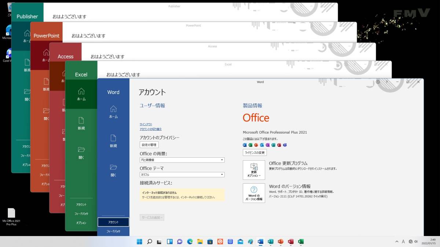This screenshot has width=440, height=247.
Task: Select 新規 in the Word sidebar
Action: pos(113,141)
